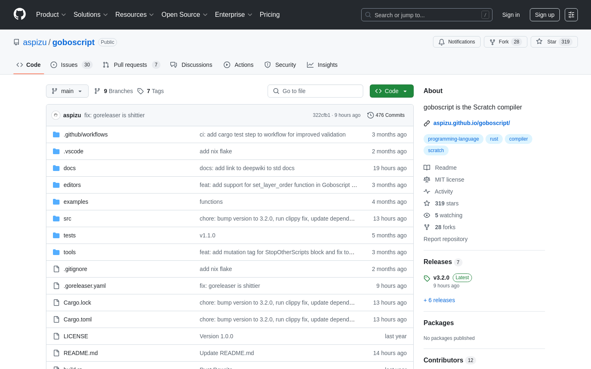Open the commit history clock icon
Screen dimensions: 591x369
[371, 115]
